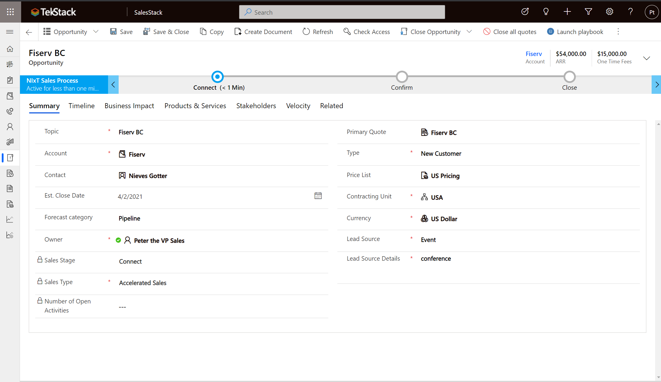The width and height of the screenshot is (661, 382).
Task: Open the settings gear icon
Action: click(x=610, y=12)
